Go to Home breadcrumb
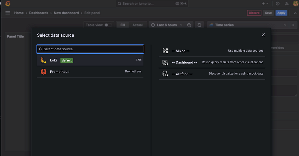The image size is (299, 156). tap(19, 13)
